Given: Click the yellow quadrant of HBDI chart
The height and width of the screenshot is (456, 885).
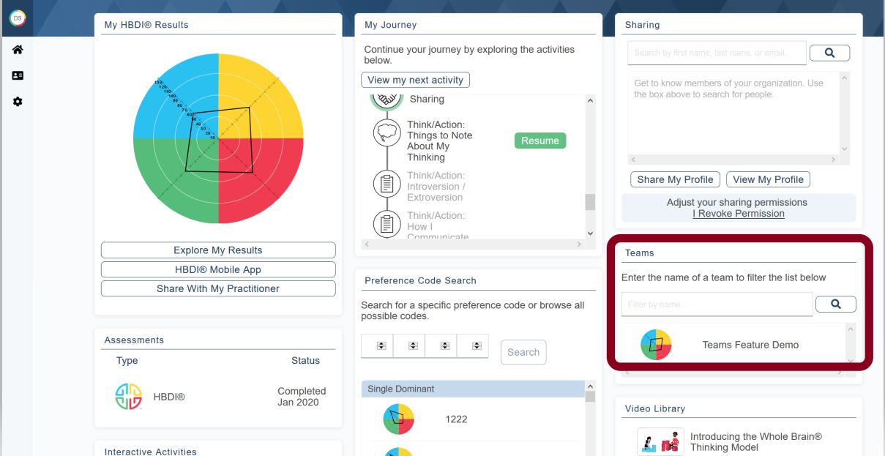Looking at the screenshot, I should [x=264, y=95].
